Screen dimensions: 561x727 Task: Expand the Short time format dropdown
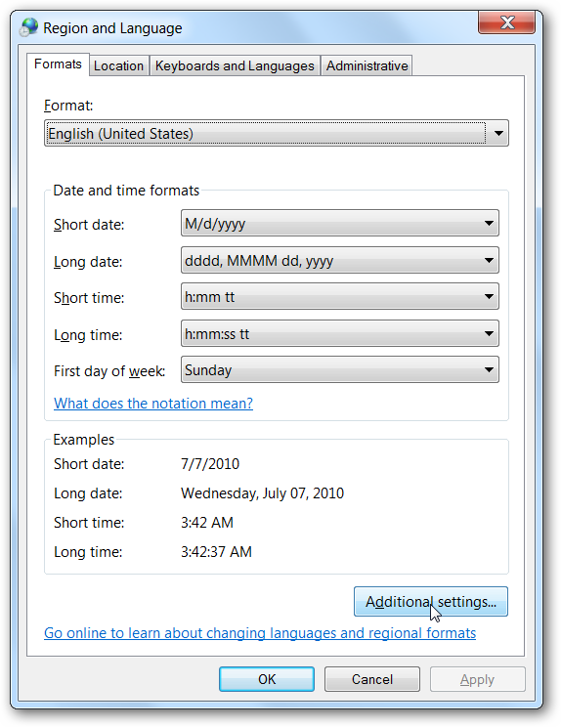coord(340,296)
